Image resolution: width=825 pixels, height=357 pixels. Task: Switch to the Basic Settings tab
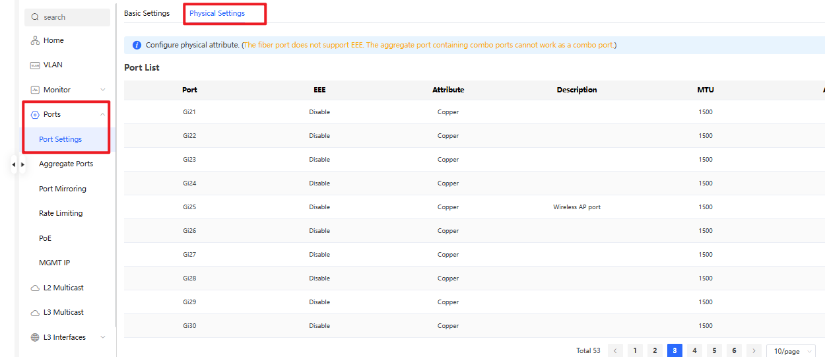pos(147,13)
